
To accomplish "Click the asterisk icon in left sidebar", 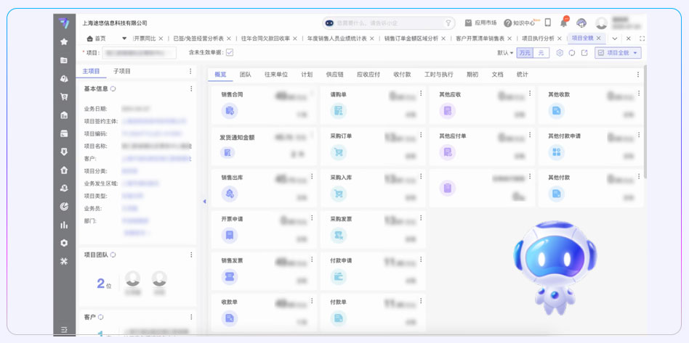I will tap(64, 261).
